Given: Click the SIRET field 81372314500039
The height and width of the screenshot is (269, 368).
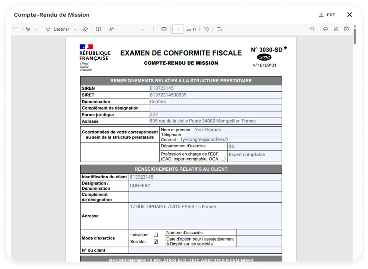Looking at the screenshot, I should [x=215, y=95].
